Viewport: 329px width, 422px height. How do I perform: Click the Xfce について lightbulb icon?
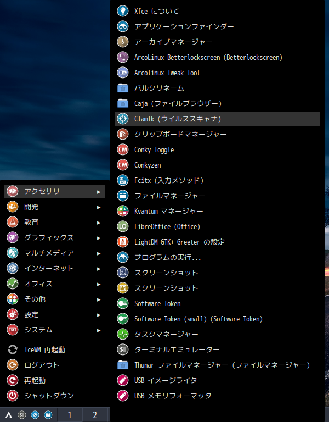tap(123, 11)
